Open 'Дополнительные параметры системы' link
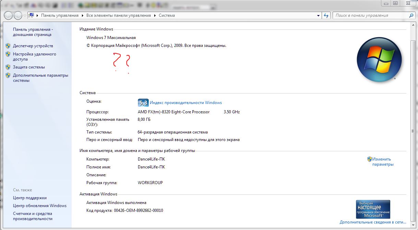This screenshot has height=230, width=418. click(40, 78)
